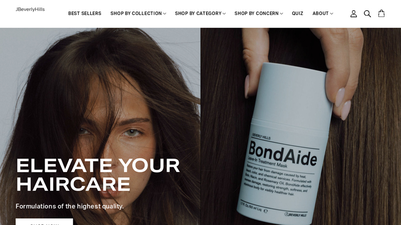
Task: Click the Shop Now button
Action: click(44, 221)
